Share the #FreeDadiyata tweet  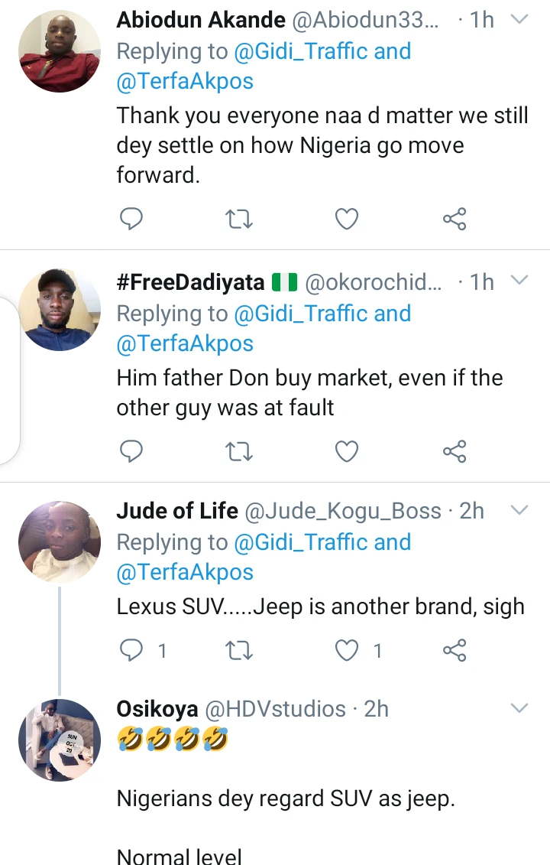pyautogui.click(x=455, y=452)
